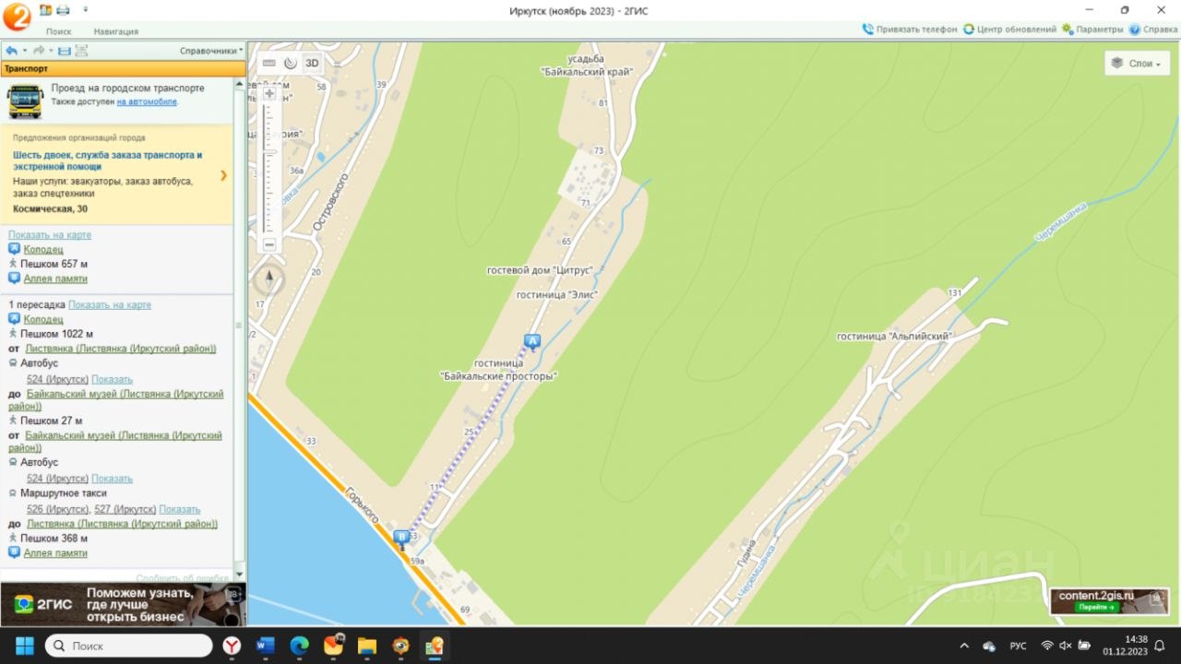Click the blue panel layout icon
Screen dimensions: 1181x664
[x=65, y=51]
